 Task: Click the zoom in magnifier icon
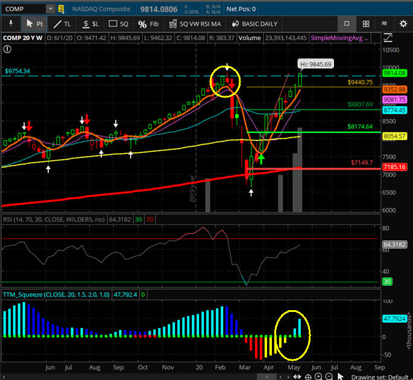(x=320, y=376)
